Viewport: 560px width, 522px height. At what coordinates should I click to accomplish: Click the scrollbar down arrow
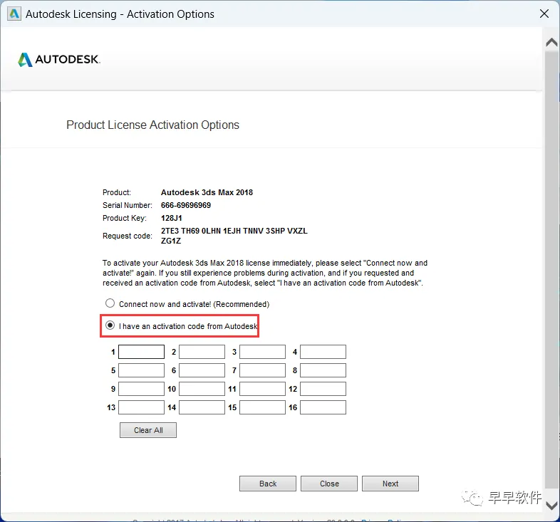coord(551,506)
